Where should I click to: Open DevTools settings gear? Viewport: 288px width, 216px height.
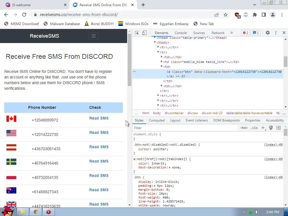pos(268,33)
